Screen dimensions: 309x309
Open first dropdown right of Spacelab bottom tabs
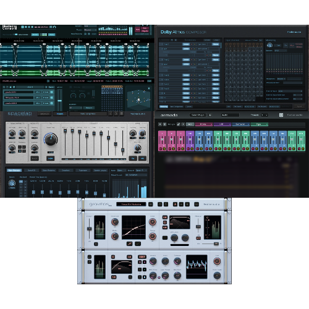(x=122, y=171)
